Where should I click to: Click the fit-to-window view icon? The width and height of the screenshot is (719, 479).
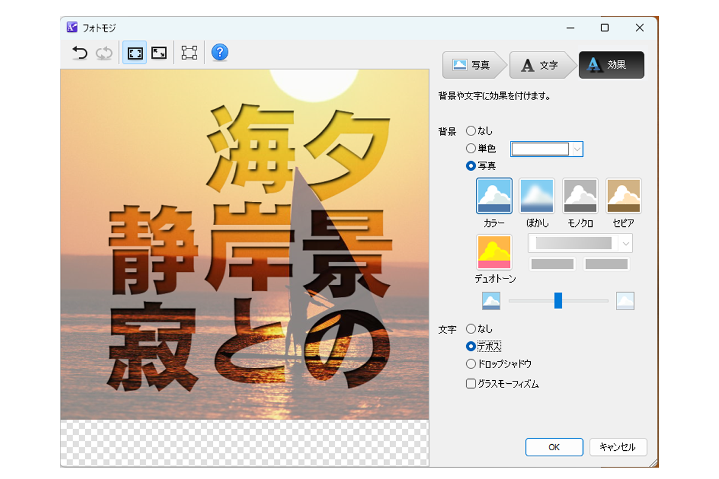pos(135,53)
